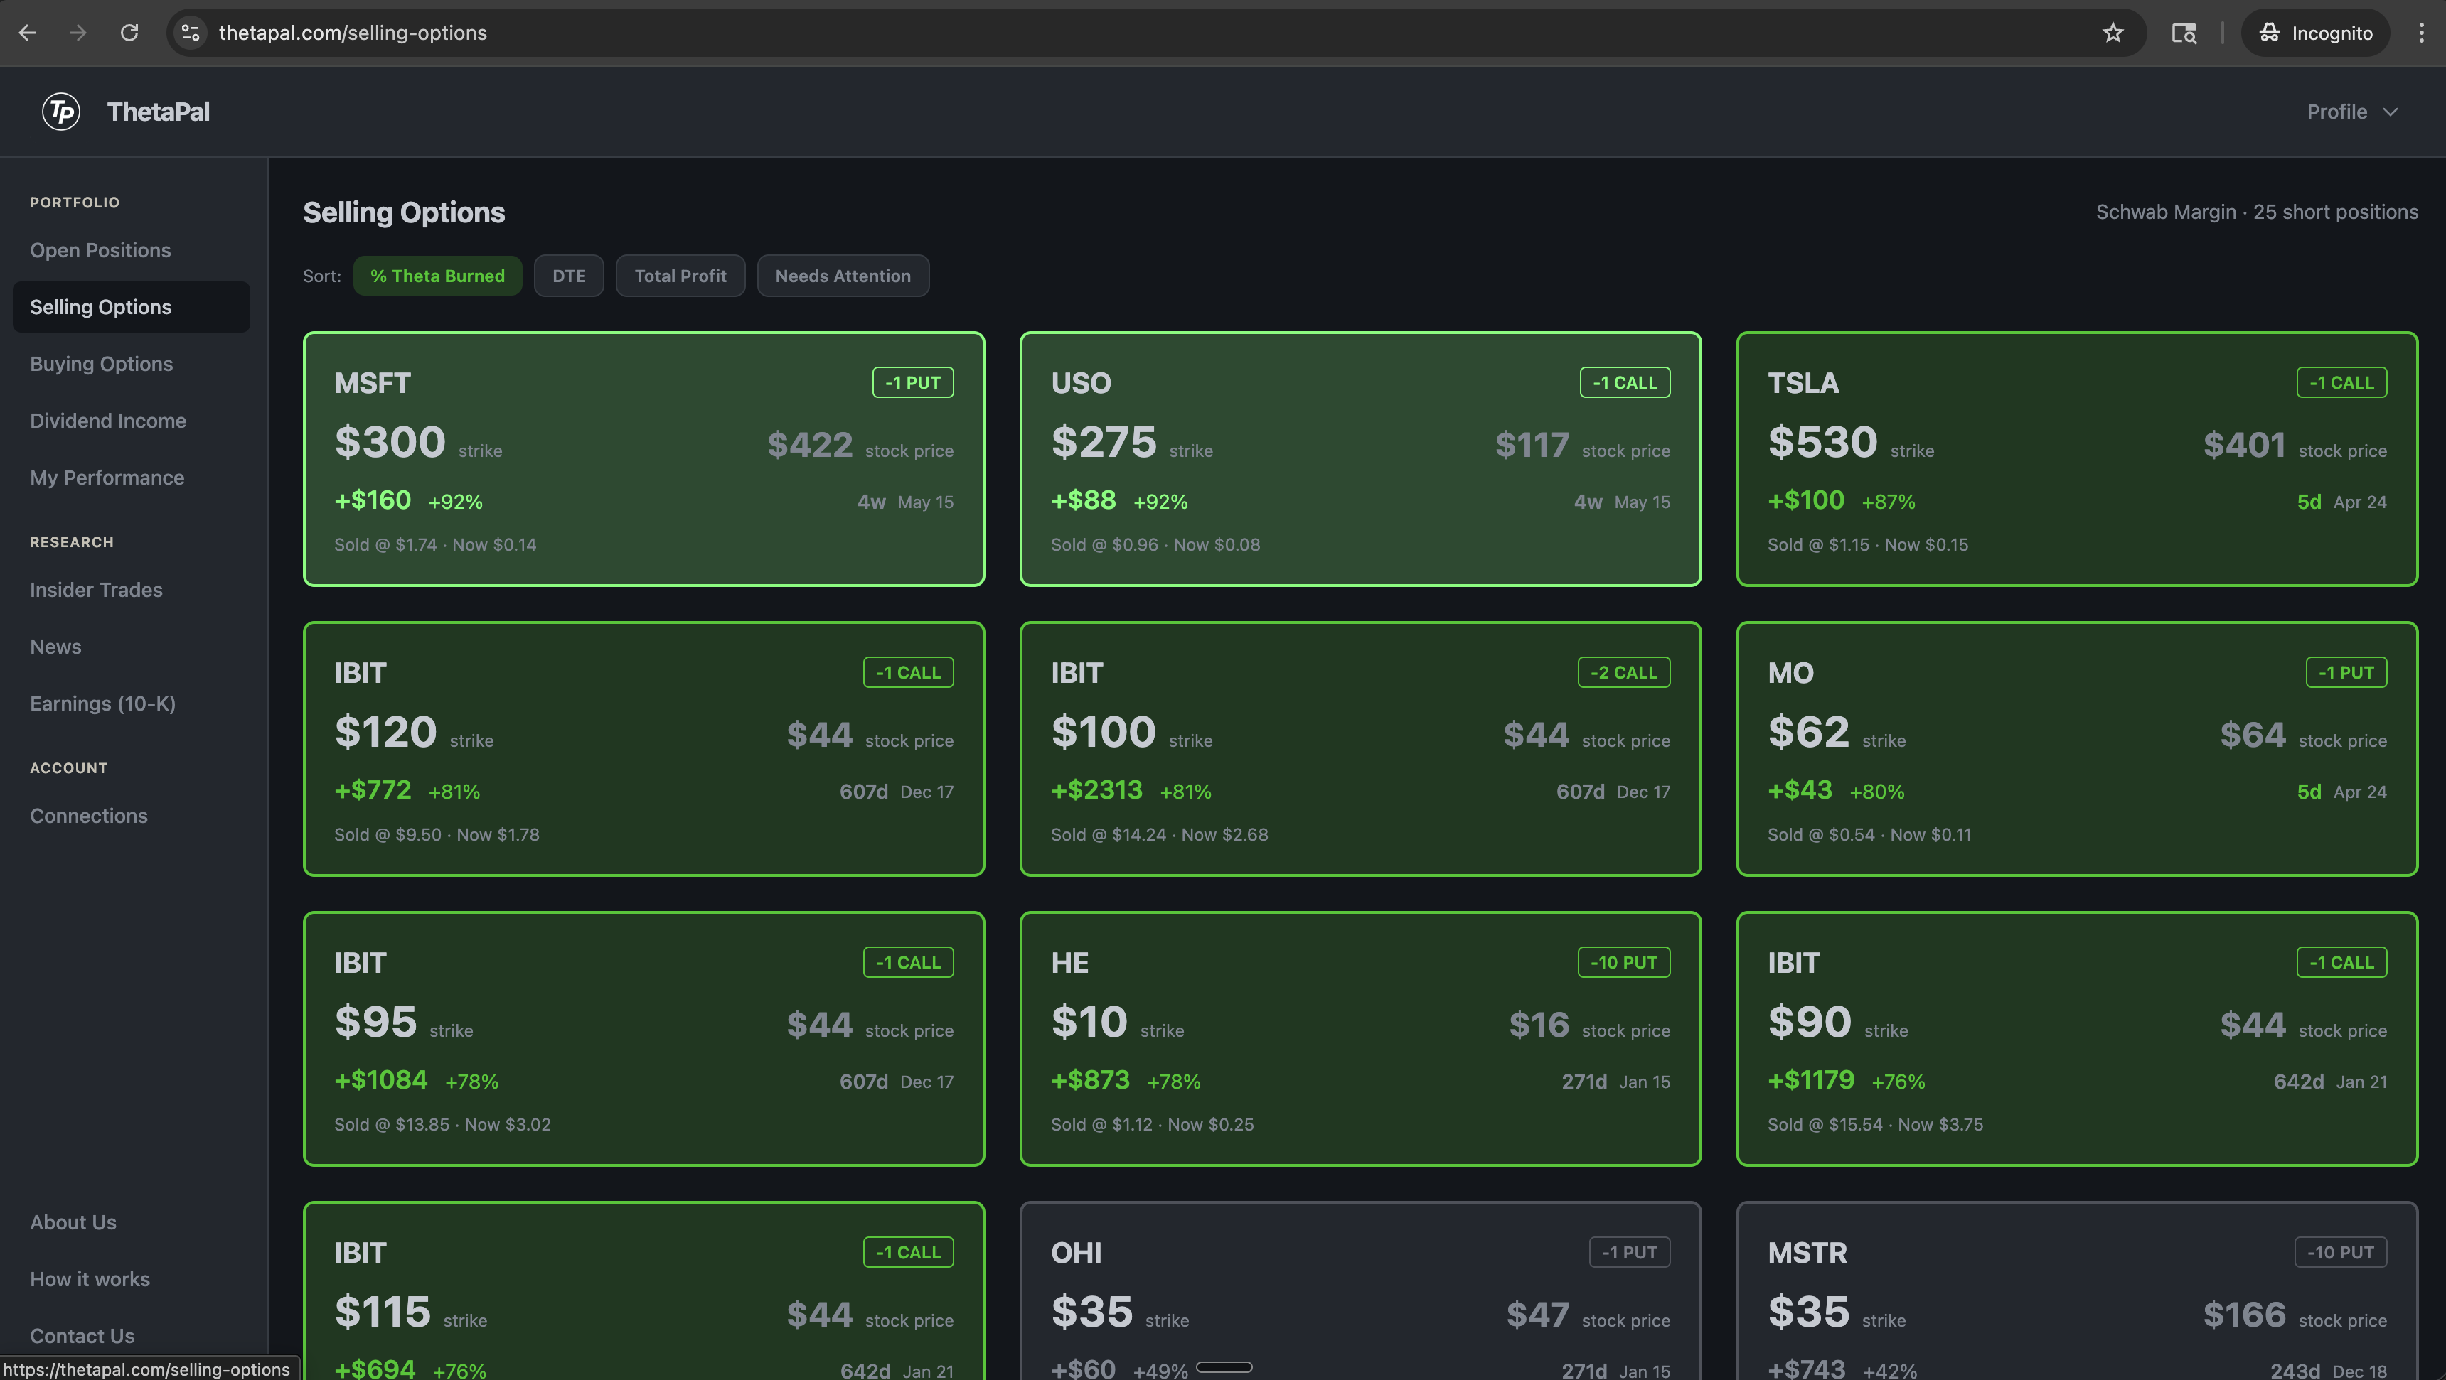Sort by Needs Attention
The width and height of the screenshot is (2446, 1380).
(843, 276)
